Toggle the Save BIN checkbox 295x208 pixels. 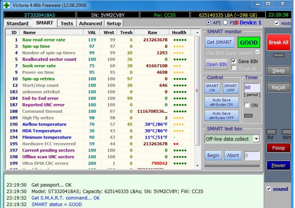[x=234, y=61]
